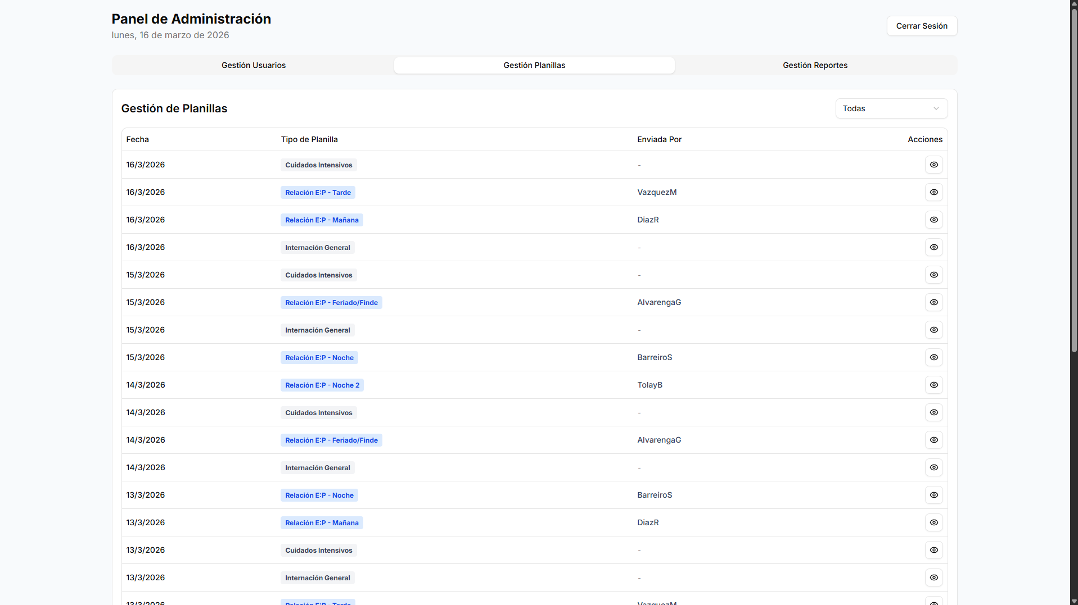View details of 15/3/2026 Relación E:P - Feriado/Finde
Screen dimensions: 1078x605
pos(933,302)
